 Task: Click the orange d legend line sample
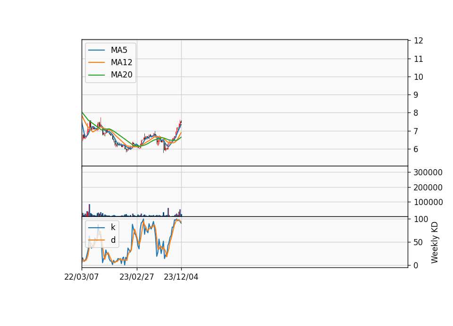pyautogui.click(x=96, y=240)
